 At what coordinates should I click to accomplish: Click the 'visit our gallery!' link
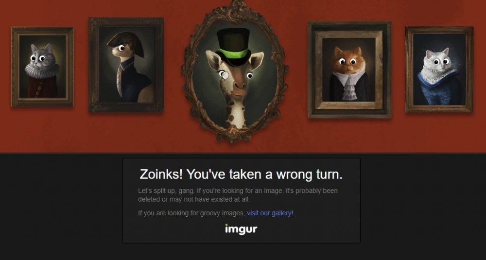270,213
